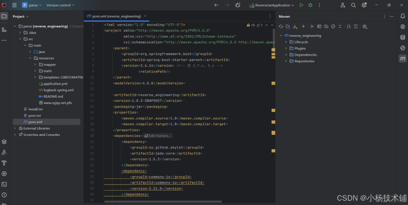This screenshot has width=408, height=205.
Task: Run Maven build with the play icon
Action: [x=312, y=26]
